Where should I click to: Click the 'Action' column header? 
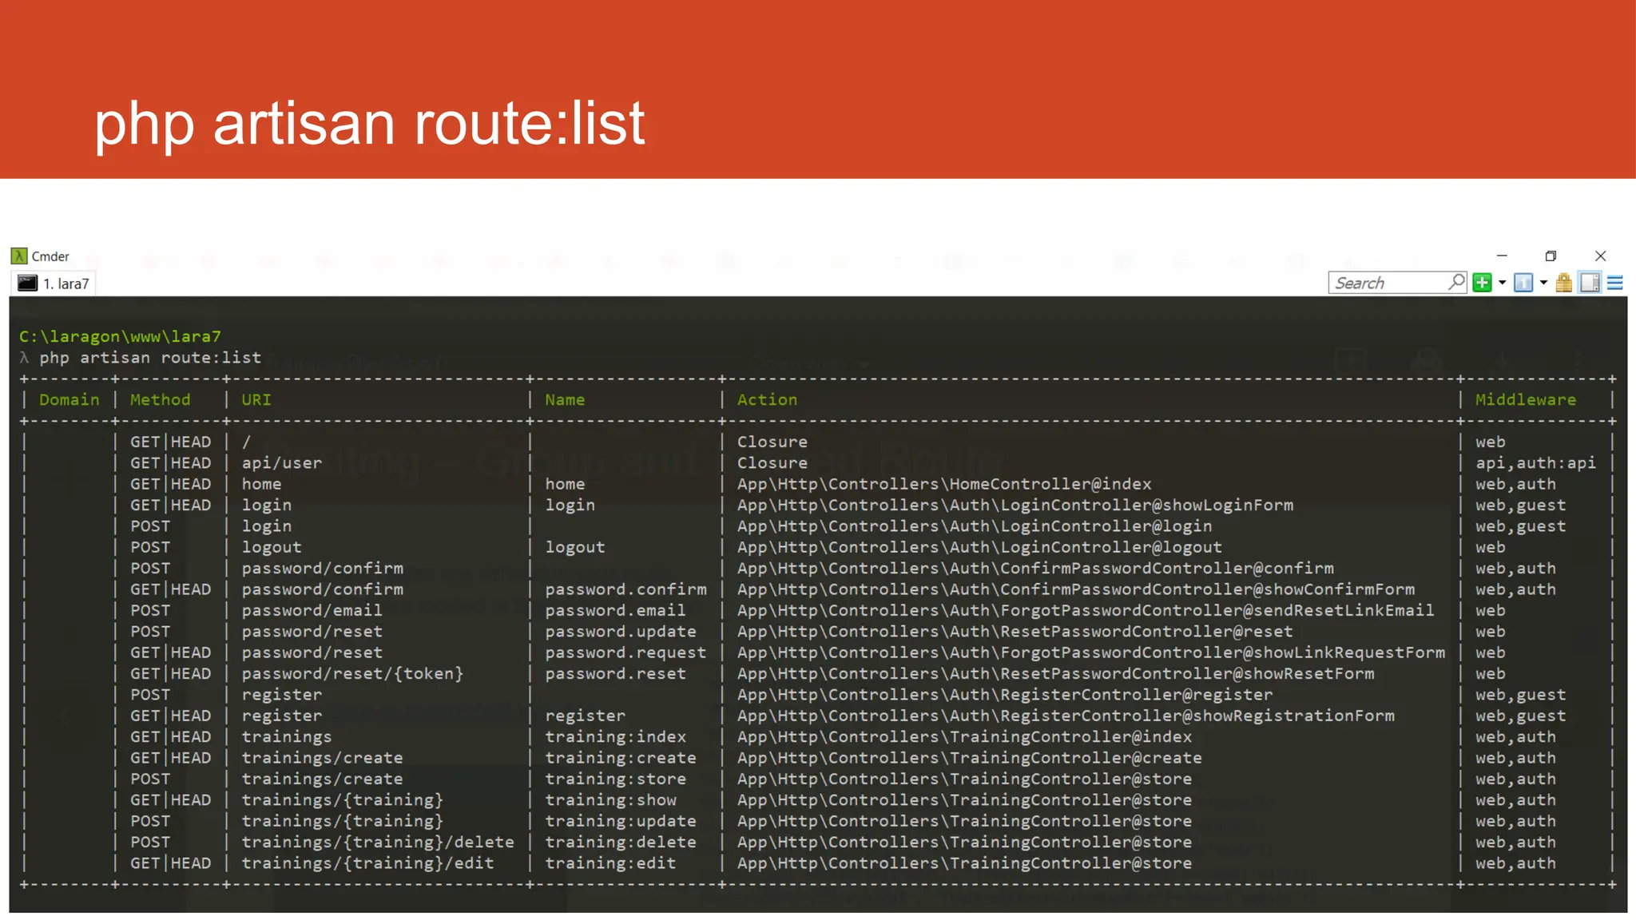pyautogui.click(x=767, y=399)
